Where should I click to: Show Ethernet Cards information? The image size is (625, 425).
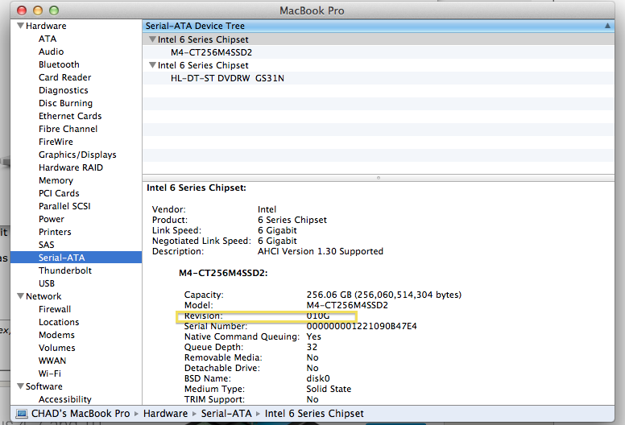coord(70,116)
